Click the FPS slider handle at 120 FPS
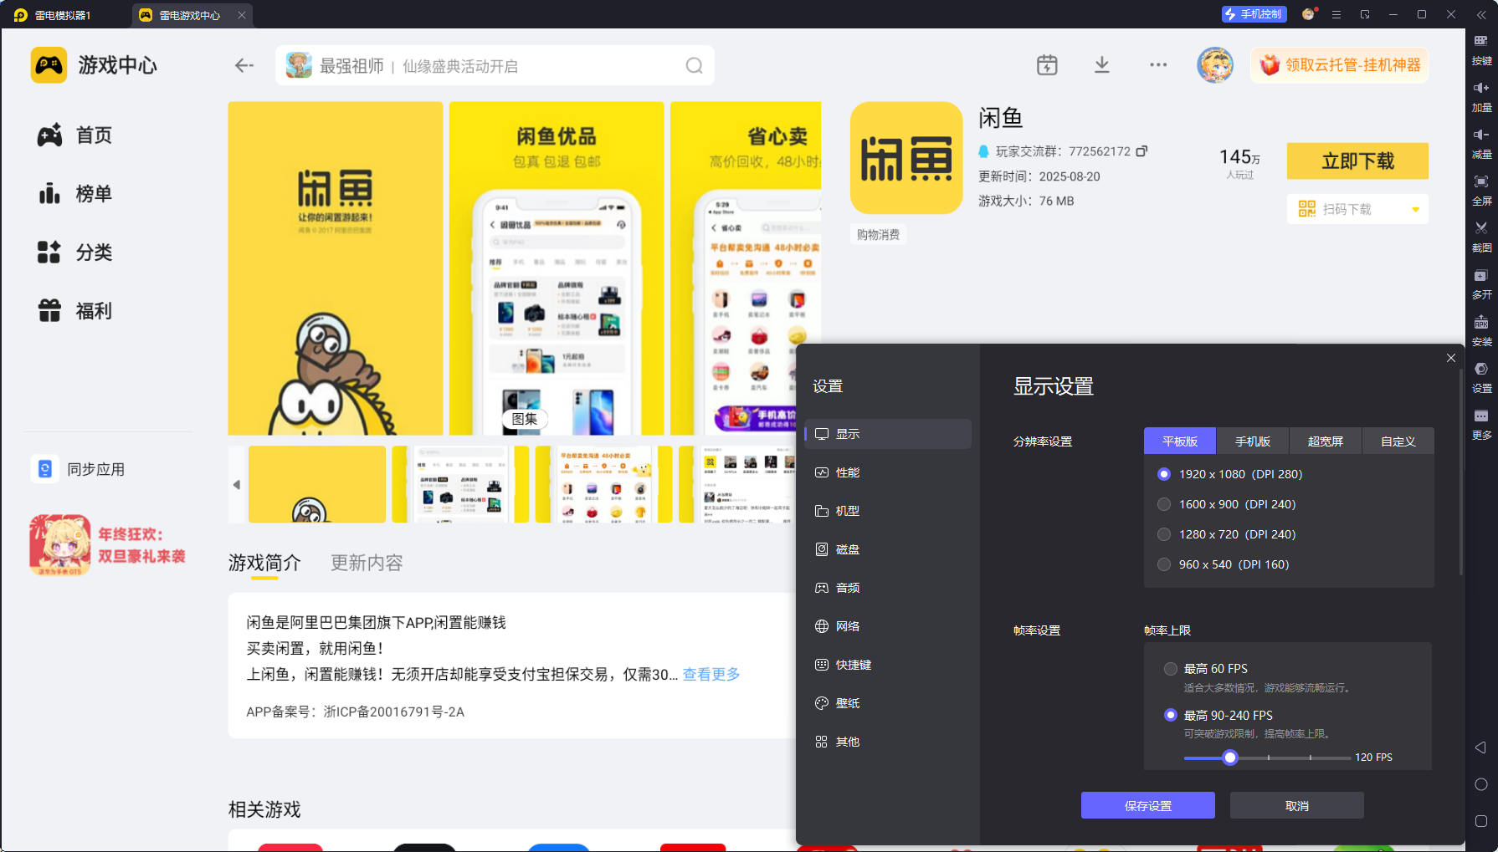The image size is (1498, 852). click(x=1229, y=758)
